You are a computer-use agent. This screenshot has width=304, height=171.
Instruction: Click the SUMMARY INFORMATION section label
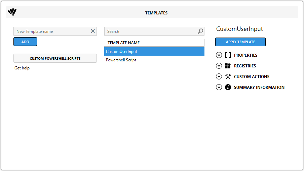pos(259,87)
